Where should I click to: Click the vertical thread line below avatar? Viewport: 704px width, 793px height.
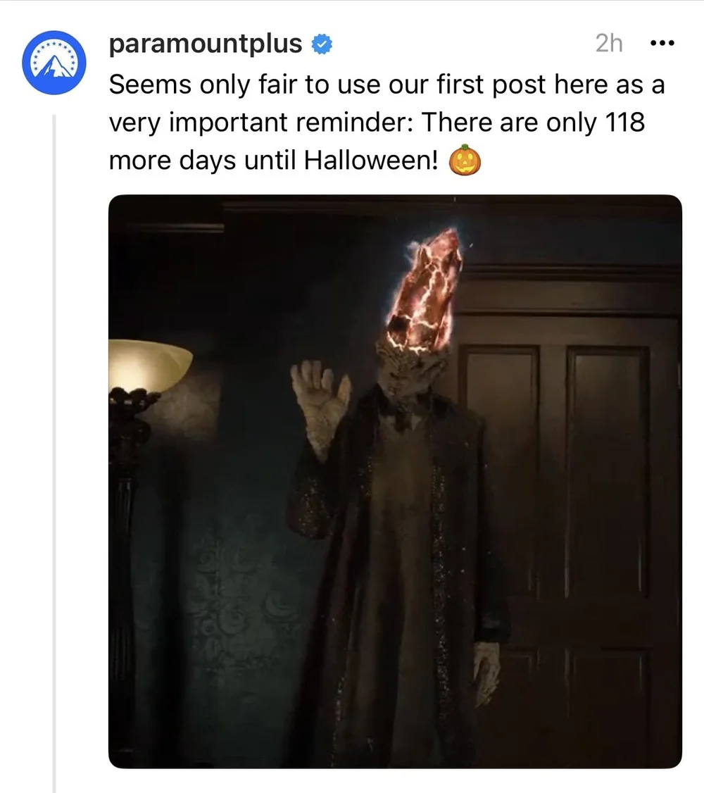coord(54,453)
